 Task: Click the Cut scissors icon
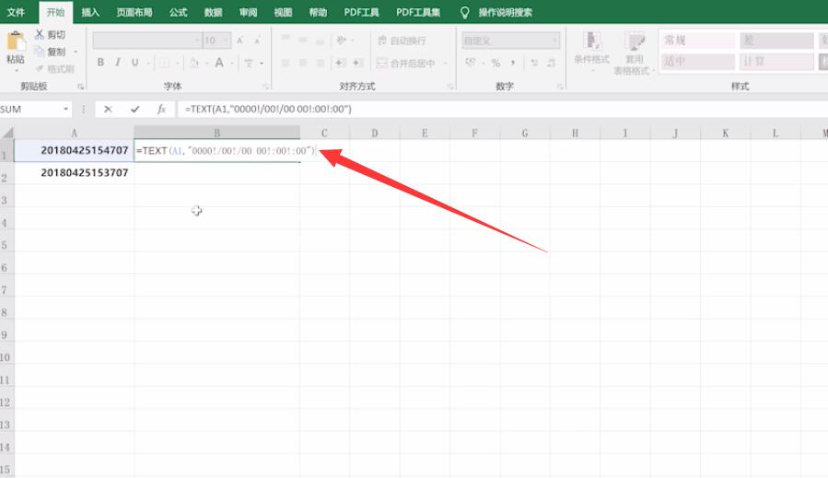coord(39,35)
